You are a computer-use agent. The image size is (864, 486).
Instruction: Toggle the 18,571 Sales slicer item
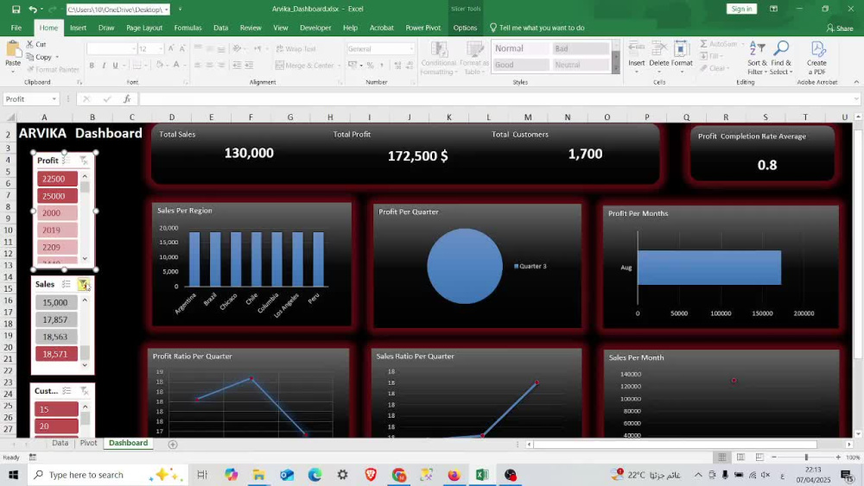pyautogui.click(x=57, y=354)
